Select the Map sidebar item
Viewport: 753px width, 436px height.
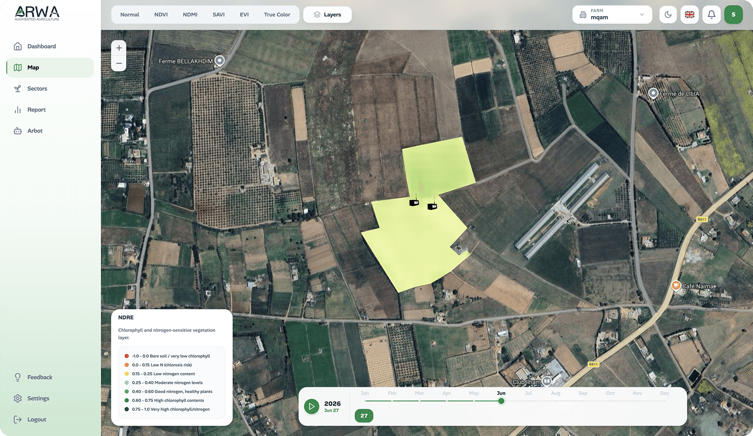pos(50,68)
